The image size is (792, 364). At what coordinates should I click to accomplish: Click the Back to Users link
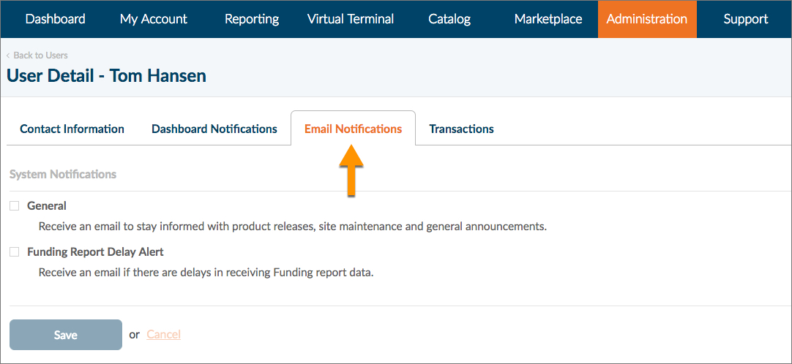[40, 56]
